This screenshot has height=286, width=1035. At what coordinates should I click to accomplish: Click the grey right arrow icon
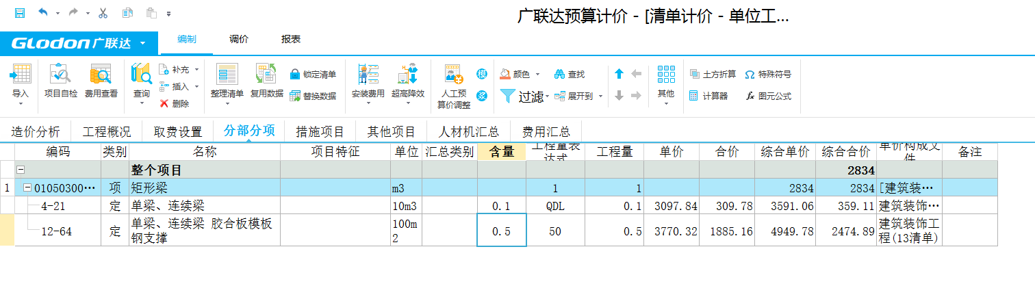[x=637, y=96]
